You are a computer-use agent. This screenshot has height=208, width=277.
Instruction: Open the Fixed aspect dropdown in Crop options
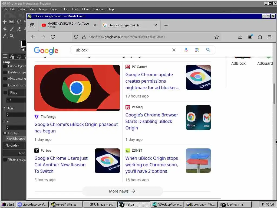17,93
